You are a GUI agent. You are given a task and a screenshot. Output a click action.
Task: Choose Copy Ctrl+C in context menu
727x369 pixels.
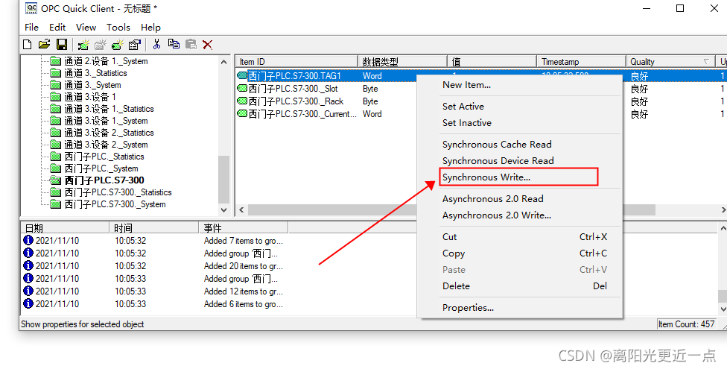tap(519, 253)
